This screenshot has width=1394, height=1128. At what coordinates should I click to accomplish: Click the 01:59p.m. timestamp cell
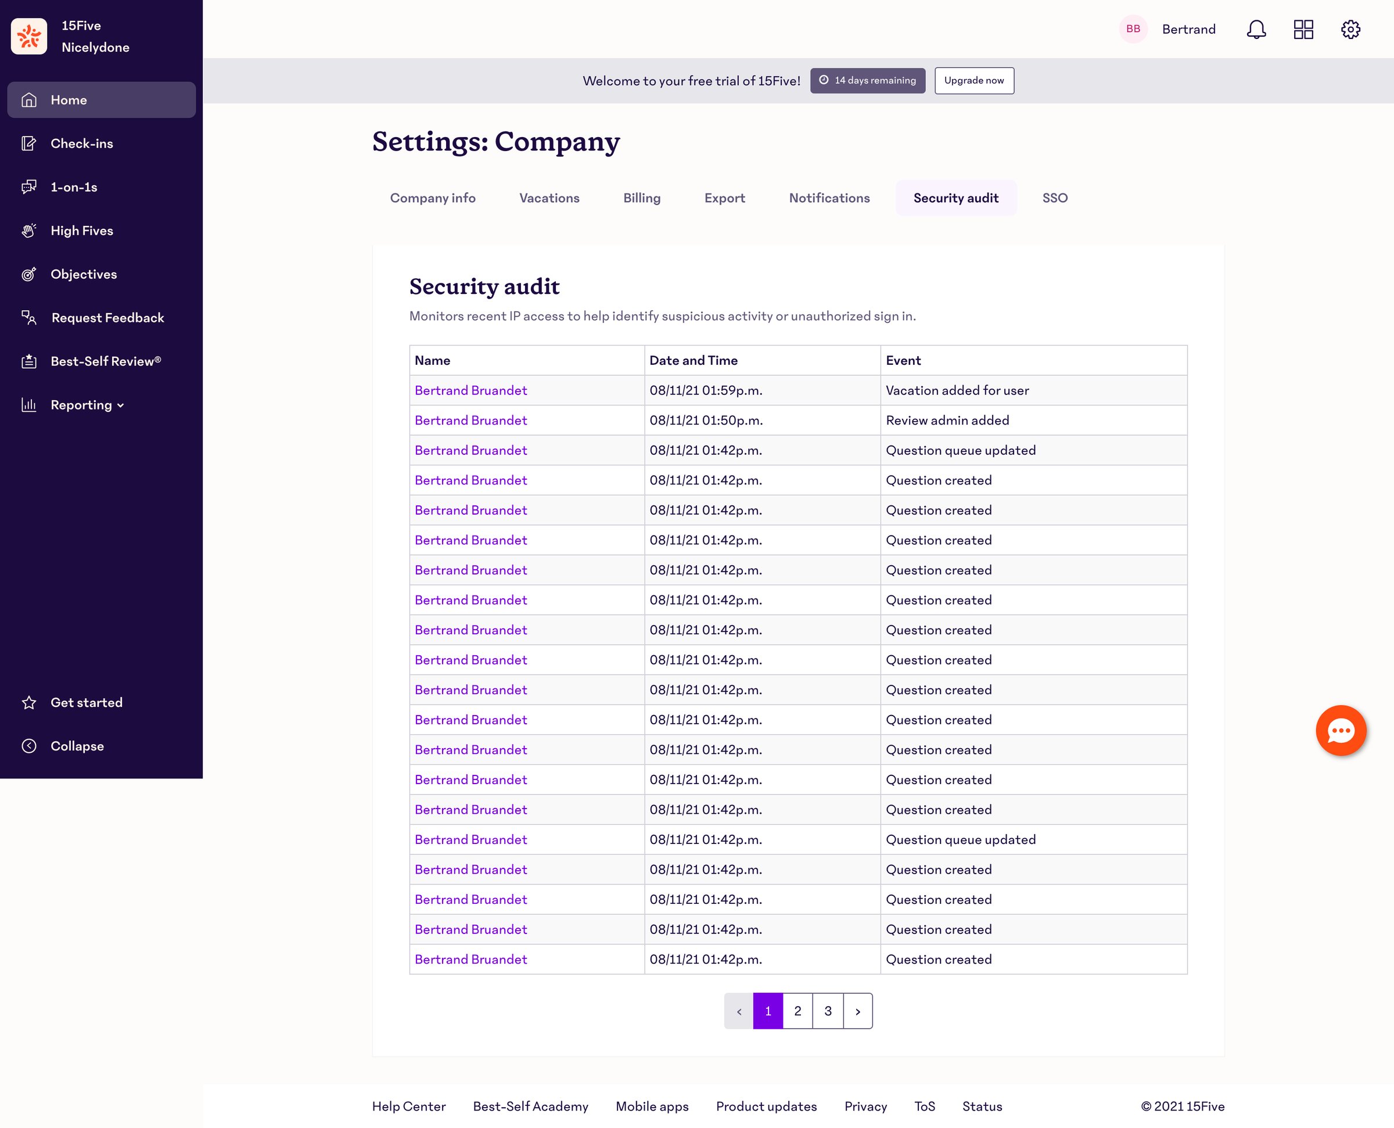(x=763, y=390)
